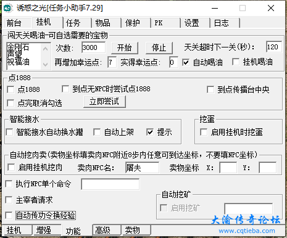Open the 保护 tab
Viewport: 287px width, 238px height.
click(136, 23)
